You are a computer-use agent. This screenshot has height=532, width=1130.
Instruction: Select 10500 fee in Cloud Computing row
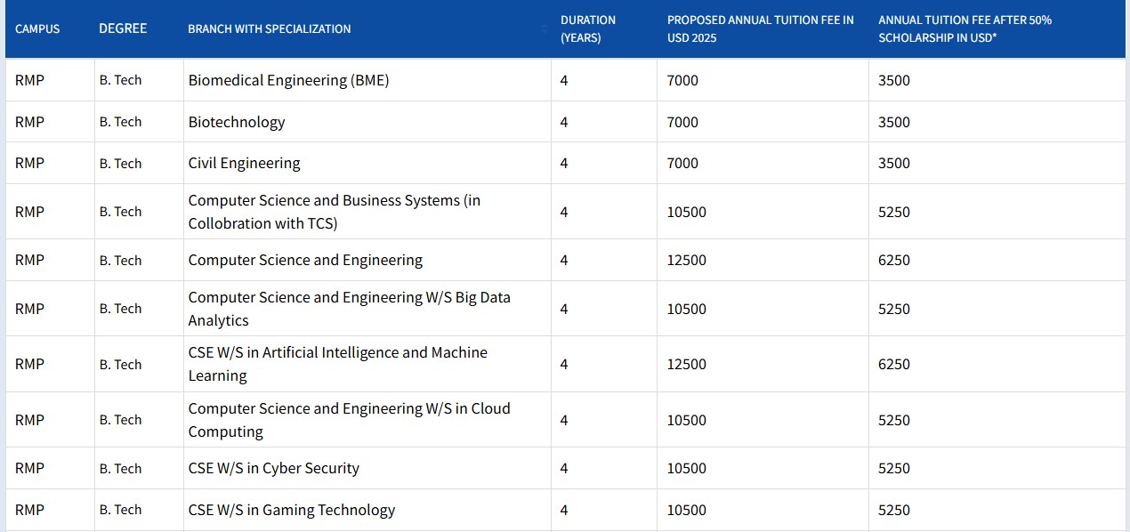point(687,420)
